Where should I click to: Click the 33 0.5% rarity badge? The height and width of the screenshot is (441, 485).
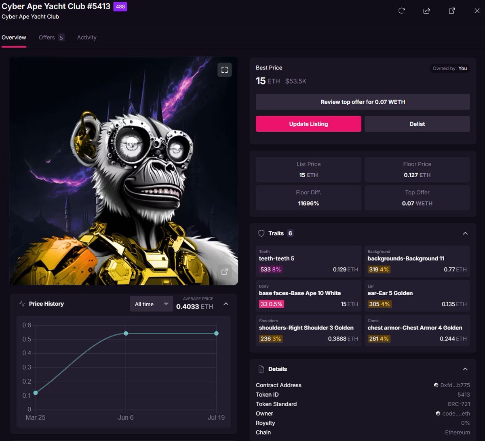click(x=272, y=304)
